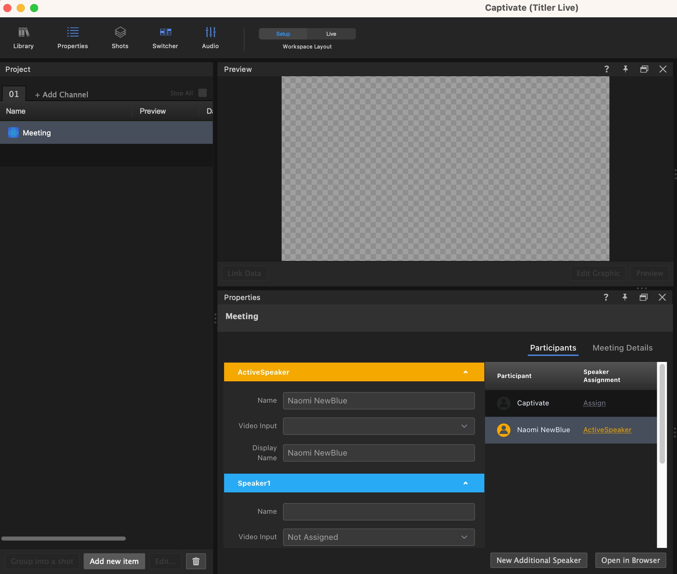Click the ActiveSpeaker assignment link for Naomi
Viewport: 677px width, 574px height.
pyautogui.click(x=607, y=430)
